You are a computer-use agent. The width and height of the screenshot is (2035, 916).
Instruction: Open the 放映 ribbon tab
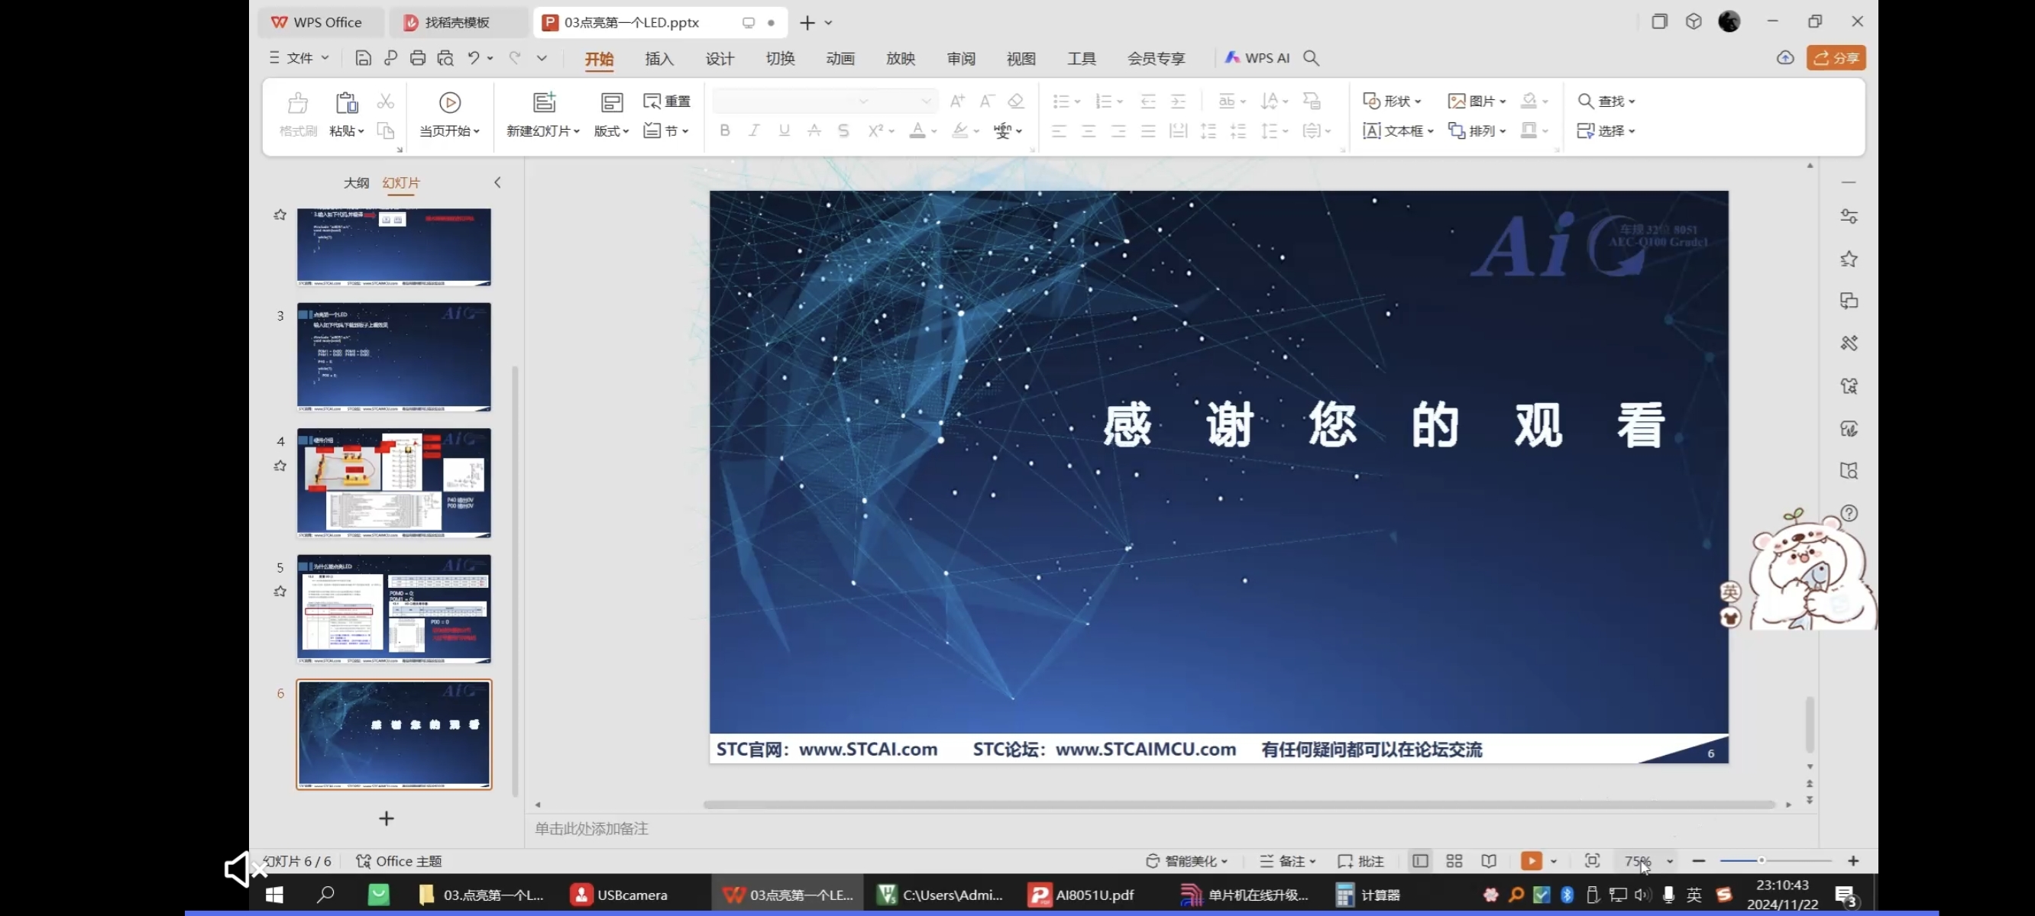[x=900, y=58]
